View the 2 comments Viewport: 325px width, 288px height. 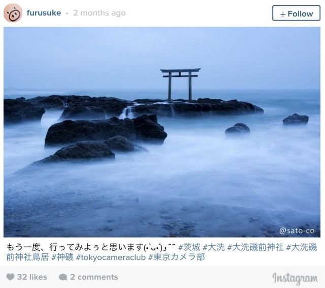(94, 277)
